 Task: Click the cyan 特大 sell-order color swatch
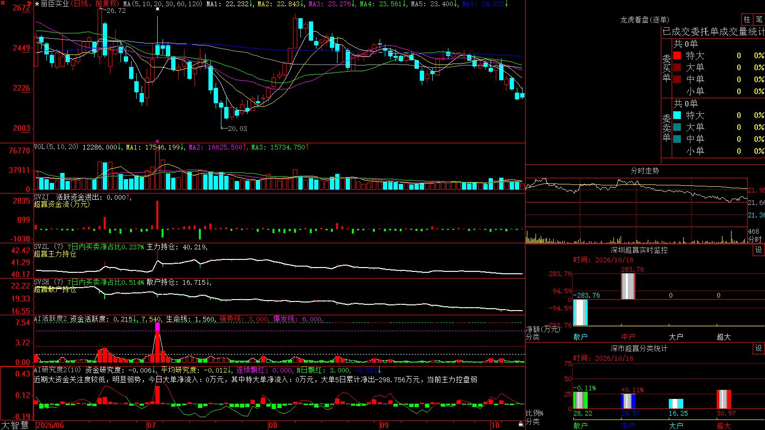point(677,115)
